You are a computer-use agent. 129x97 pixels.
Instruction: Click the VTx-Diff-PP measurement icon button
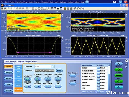(x=28, y=79)
